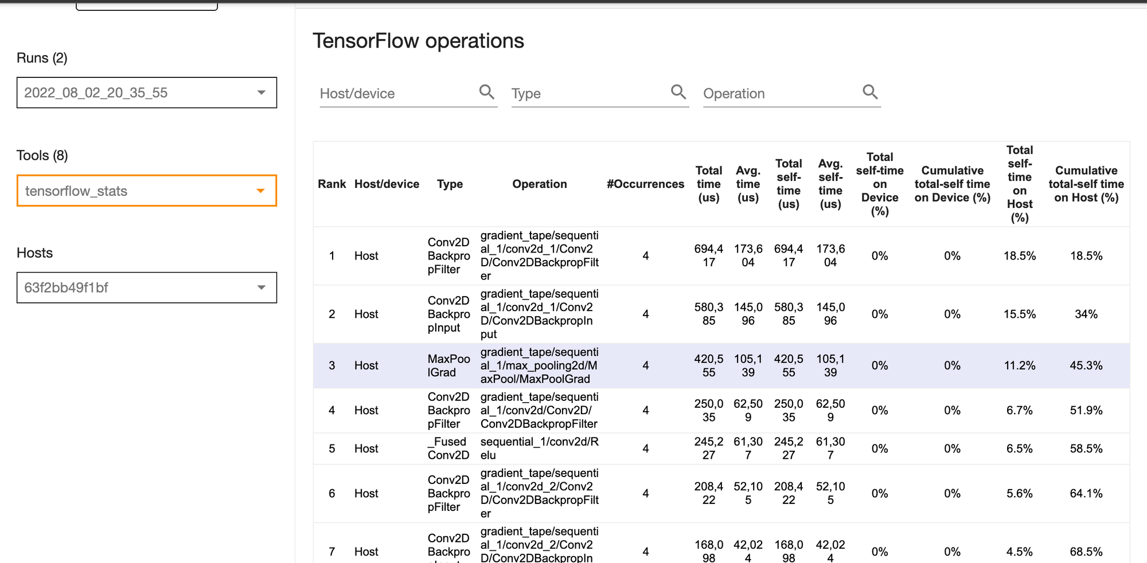This screenshot has width=1147, height=563.
Task: Sort by Operation column header
Action: [x=540, y=184]
